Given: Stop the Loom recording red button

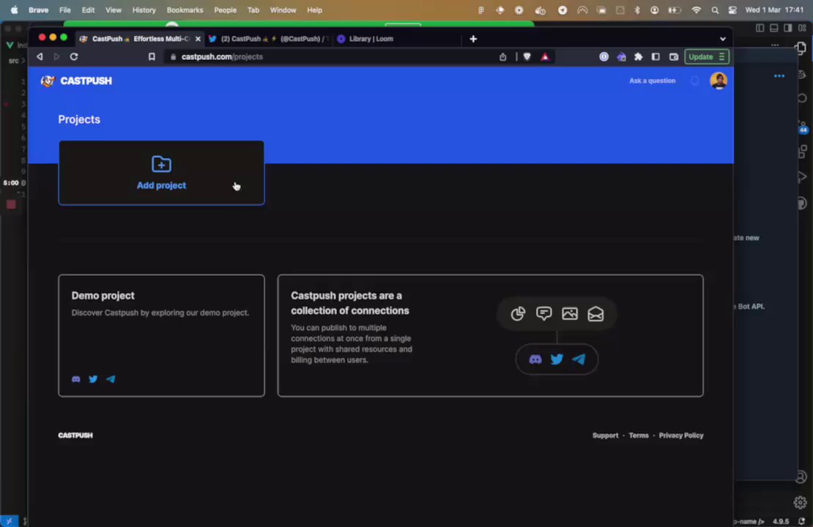Looking at the screenshot, I should (11, 205).
